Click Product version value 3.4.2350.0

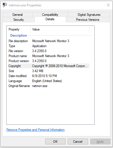(x=39, y=61)
